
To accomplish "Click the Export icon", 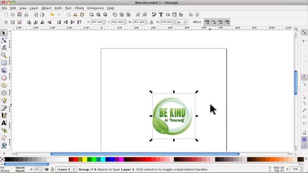I will coord(42,15).
